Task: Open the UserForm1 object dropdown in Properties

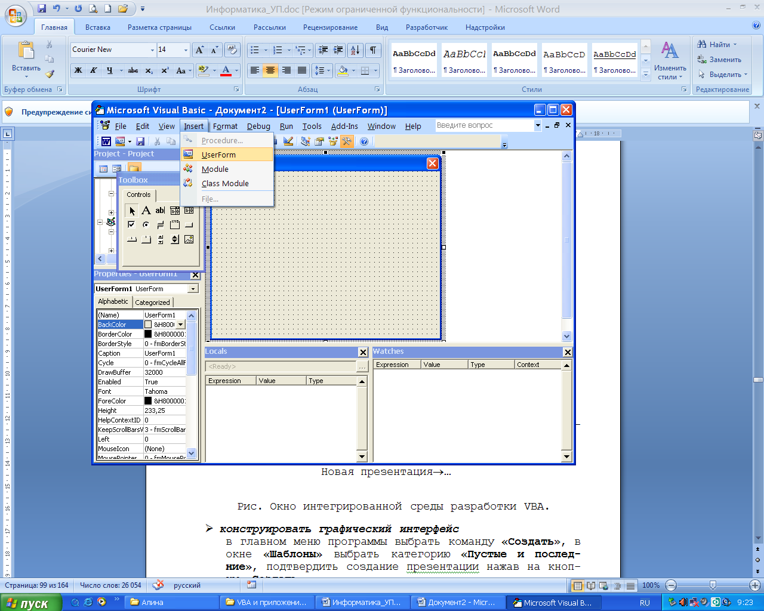Action: point(193,289)
